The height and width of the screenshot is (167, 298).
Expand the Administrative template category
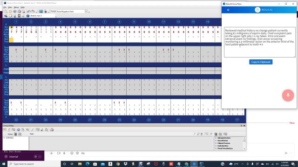[x=216, y=138]
